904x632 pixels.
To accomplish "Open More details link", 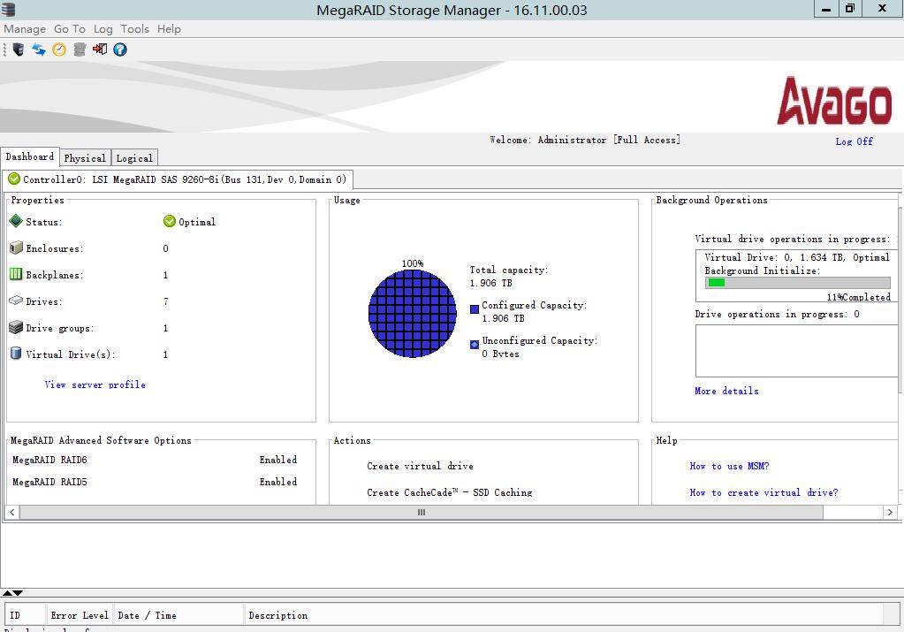I will point(727,391).
